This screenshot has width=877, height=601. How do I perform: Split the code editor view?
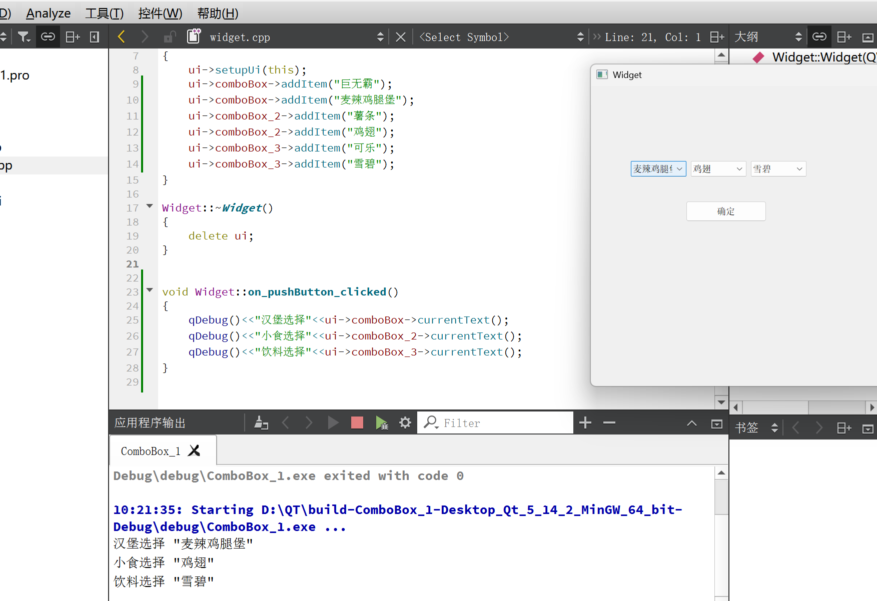point(717,37)
